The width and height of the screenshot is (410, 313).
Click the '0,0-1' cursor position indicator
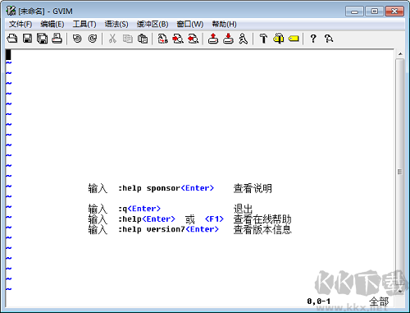319,301
